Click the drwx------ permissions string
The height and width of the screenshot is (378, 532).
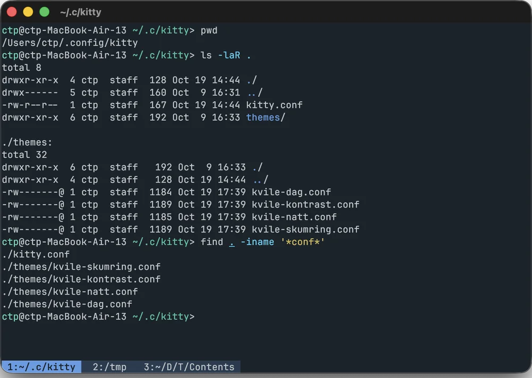[x=30, y=93]
